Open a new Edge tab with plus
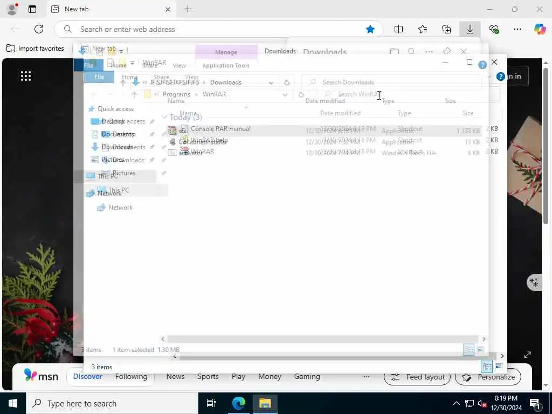Viewport: 552px width, 414px height. [188, 9]
